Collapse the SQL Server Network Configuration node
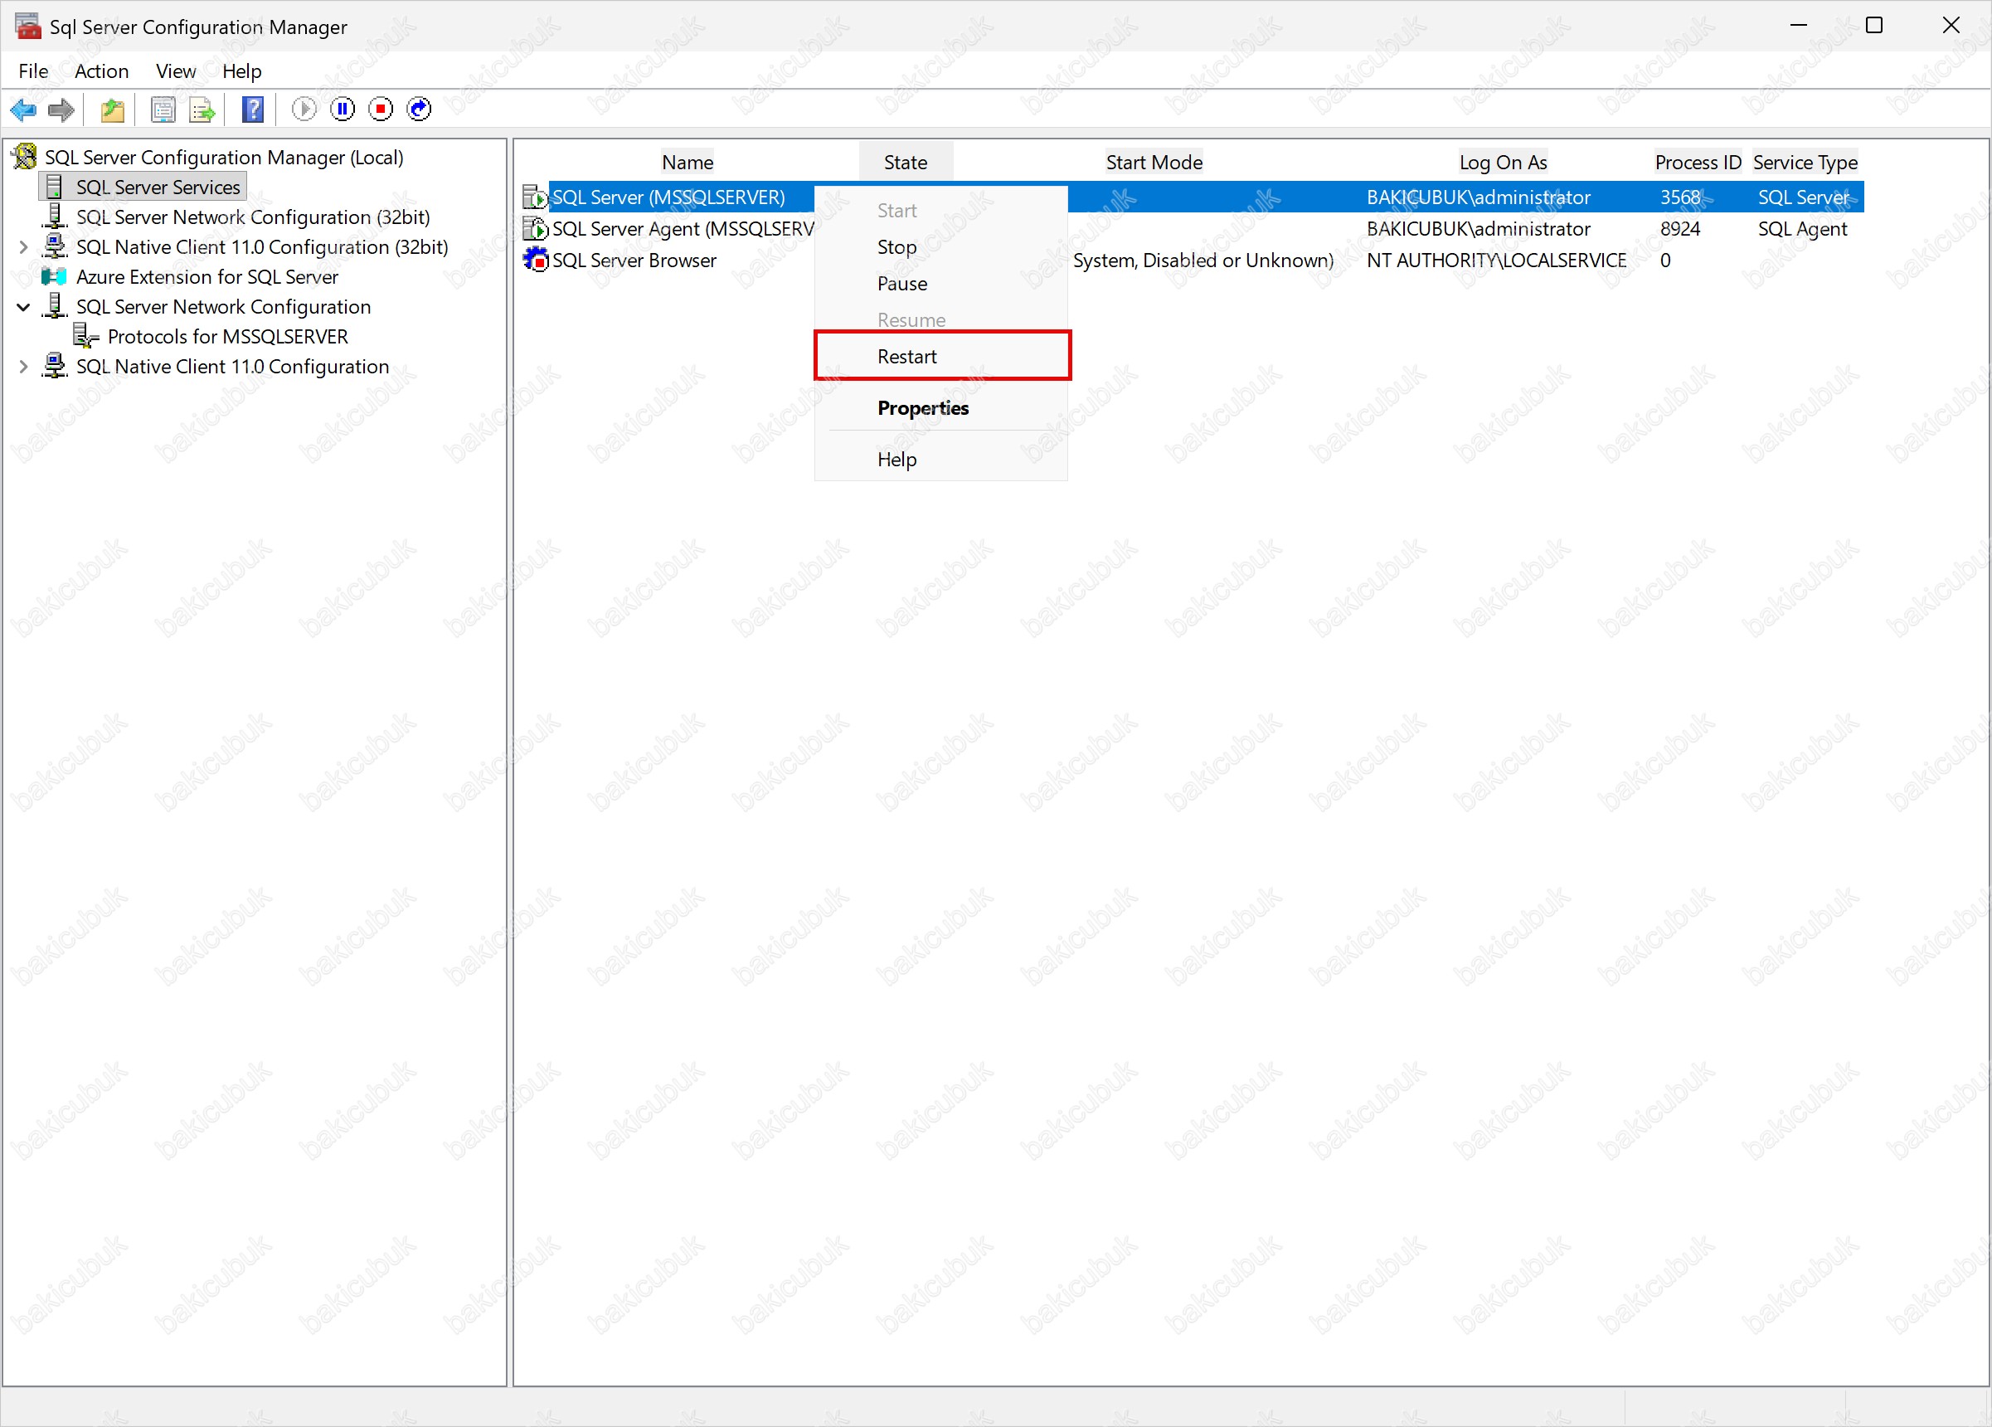This screenshot has height=1427, width=1992. coord(24,308)
